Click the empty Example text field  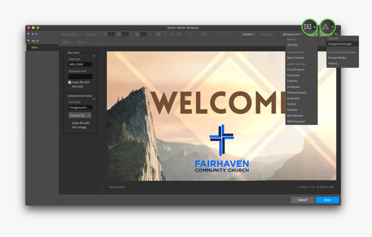point(80,77)
